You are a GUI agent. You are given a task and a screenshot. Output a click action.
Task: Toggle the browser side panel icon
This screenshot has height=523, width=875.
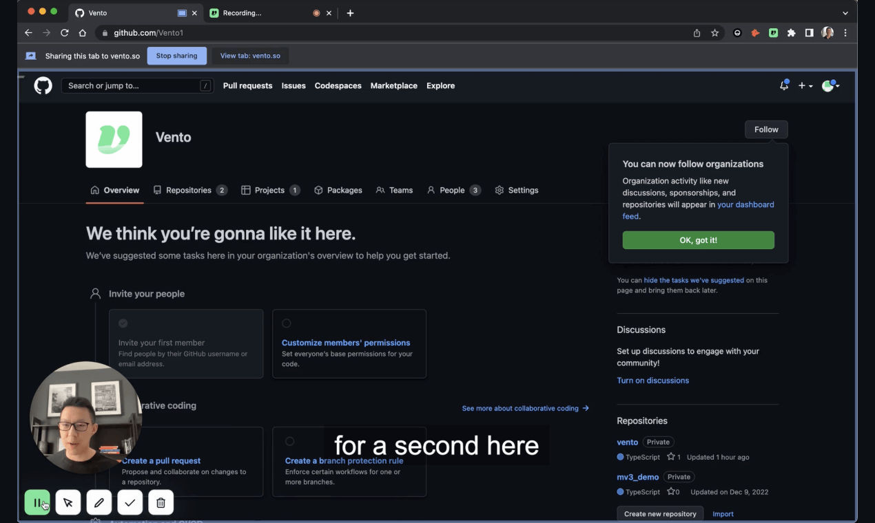coord(810,32)
